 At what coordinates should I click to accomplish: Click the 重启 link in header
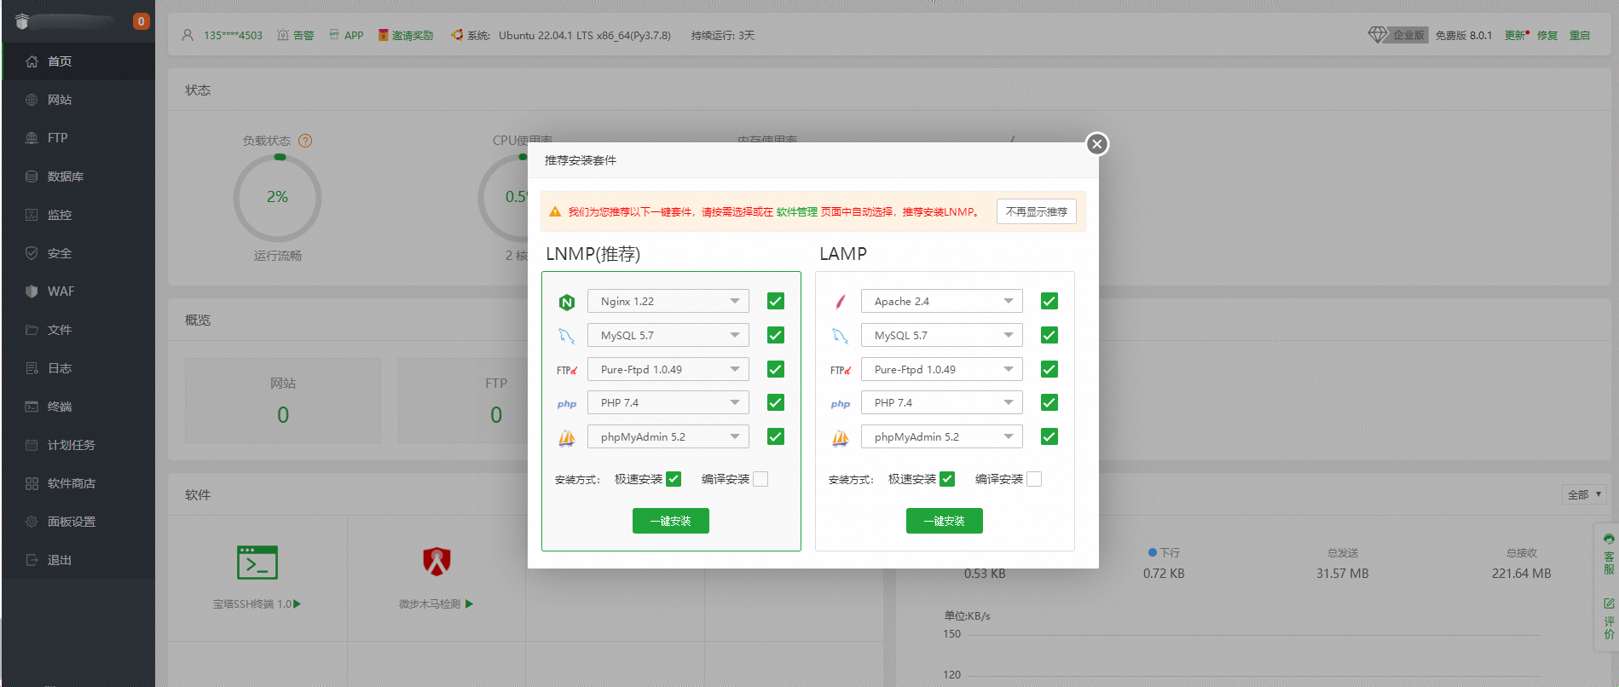click(x=1580, y=35)
